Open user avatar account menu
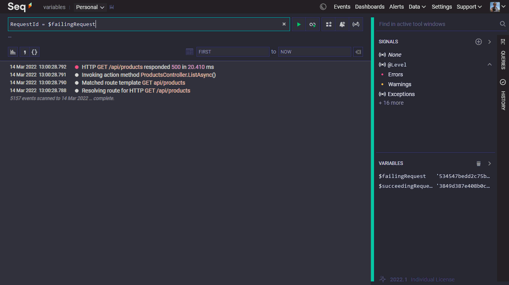Screen dimensions: 509x285 (x=498, y=7)
